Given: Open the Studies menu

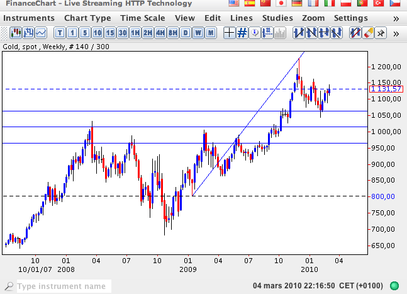Looking at the screenshot, I should click(277, 18).
